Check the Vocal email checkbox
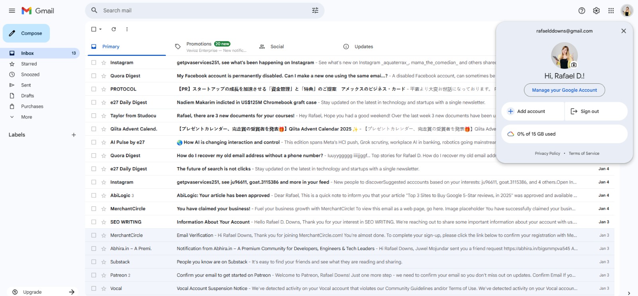The image size is (638, 296). [94, 288]
